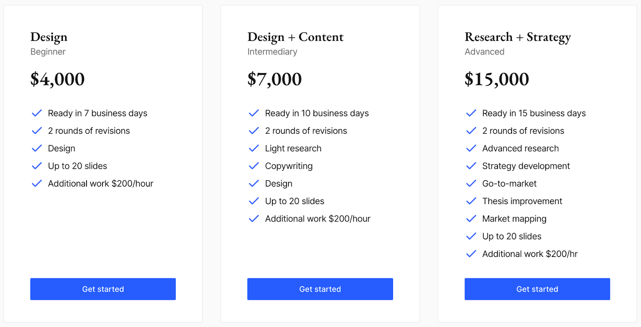Viewport: 641px width, 327px height.
Task: Select the "Intermediary" subtitle under Design + Content
Action: coord(272,51)
